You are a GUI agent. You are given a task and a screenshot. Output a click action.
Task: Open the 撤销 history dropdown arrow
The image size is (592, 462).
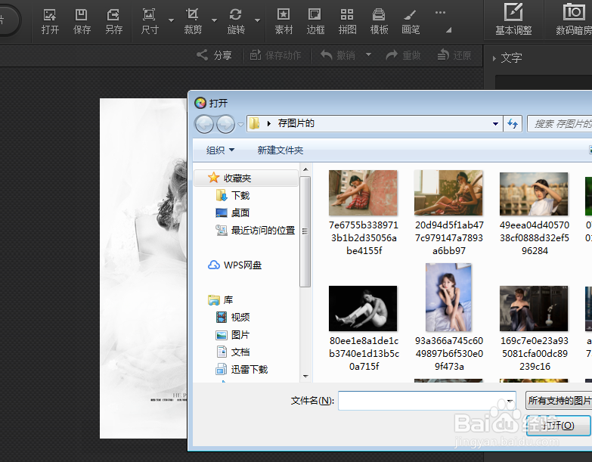pos(368,55)
